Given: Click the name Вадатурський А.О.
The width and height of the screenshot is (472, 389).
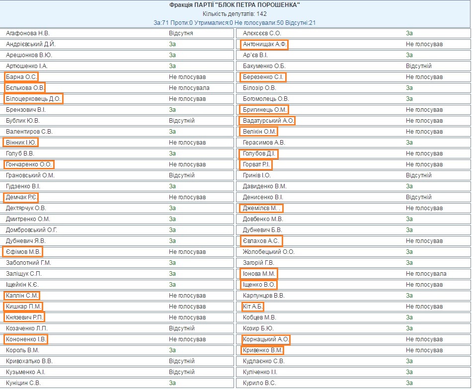Looking at the screenshot, I should 267,121.
